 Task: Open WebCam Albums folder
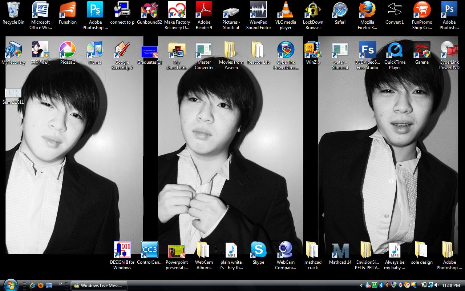(204, 256)
